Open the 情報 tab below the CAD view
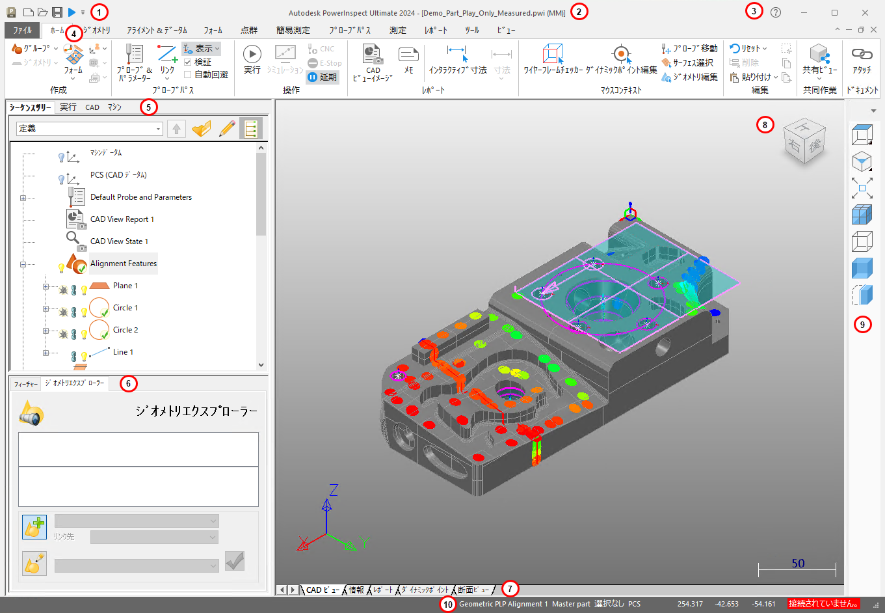This screenshot has width=885, height=613. pos(356,590)
